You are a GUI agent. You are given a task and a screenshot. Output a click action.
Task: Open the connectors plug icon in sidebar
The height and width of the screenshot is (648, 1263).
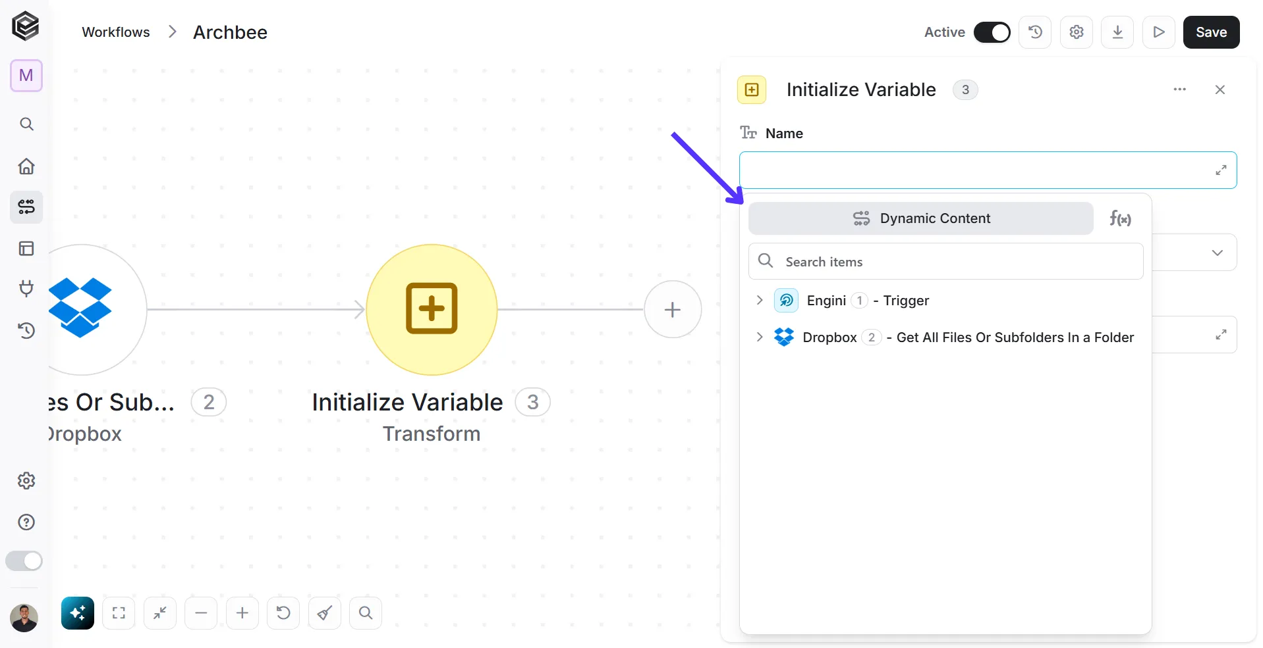click(26, 289)
